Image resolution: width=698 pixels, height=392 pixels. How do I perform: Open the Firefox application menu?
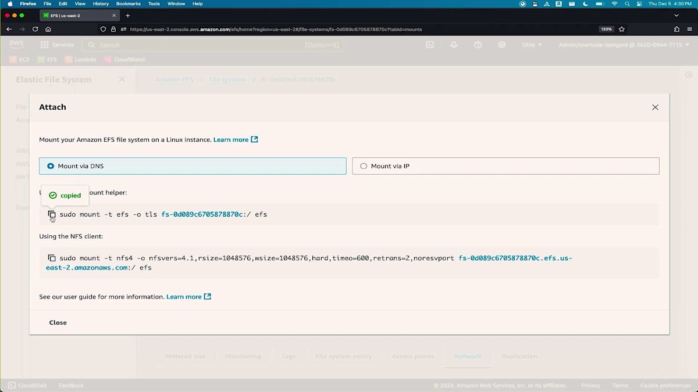[28, 3]
